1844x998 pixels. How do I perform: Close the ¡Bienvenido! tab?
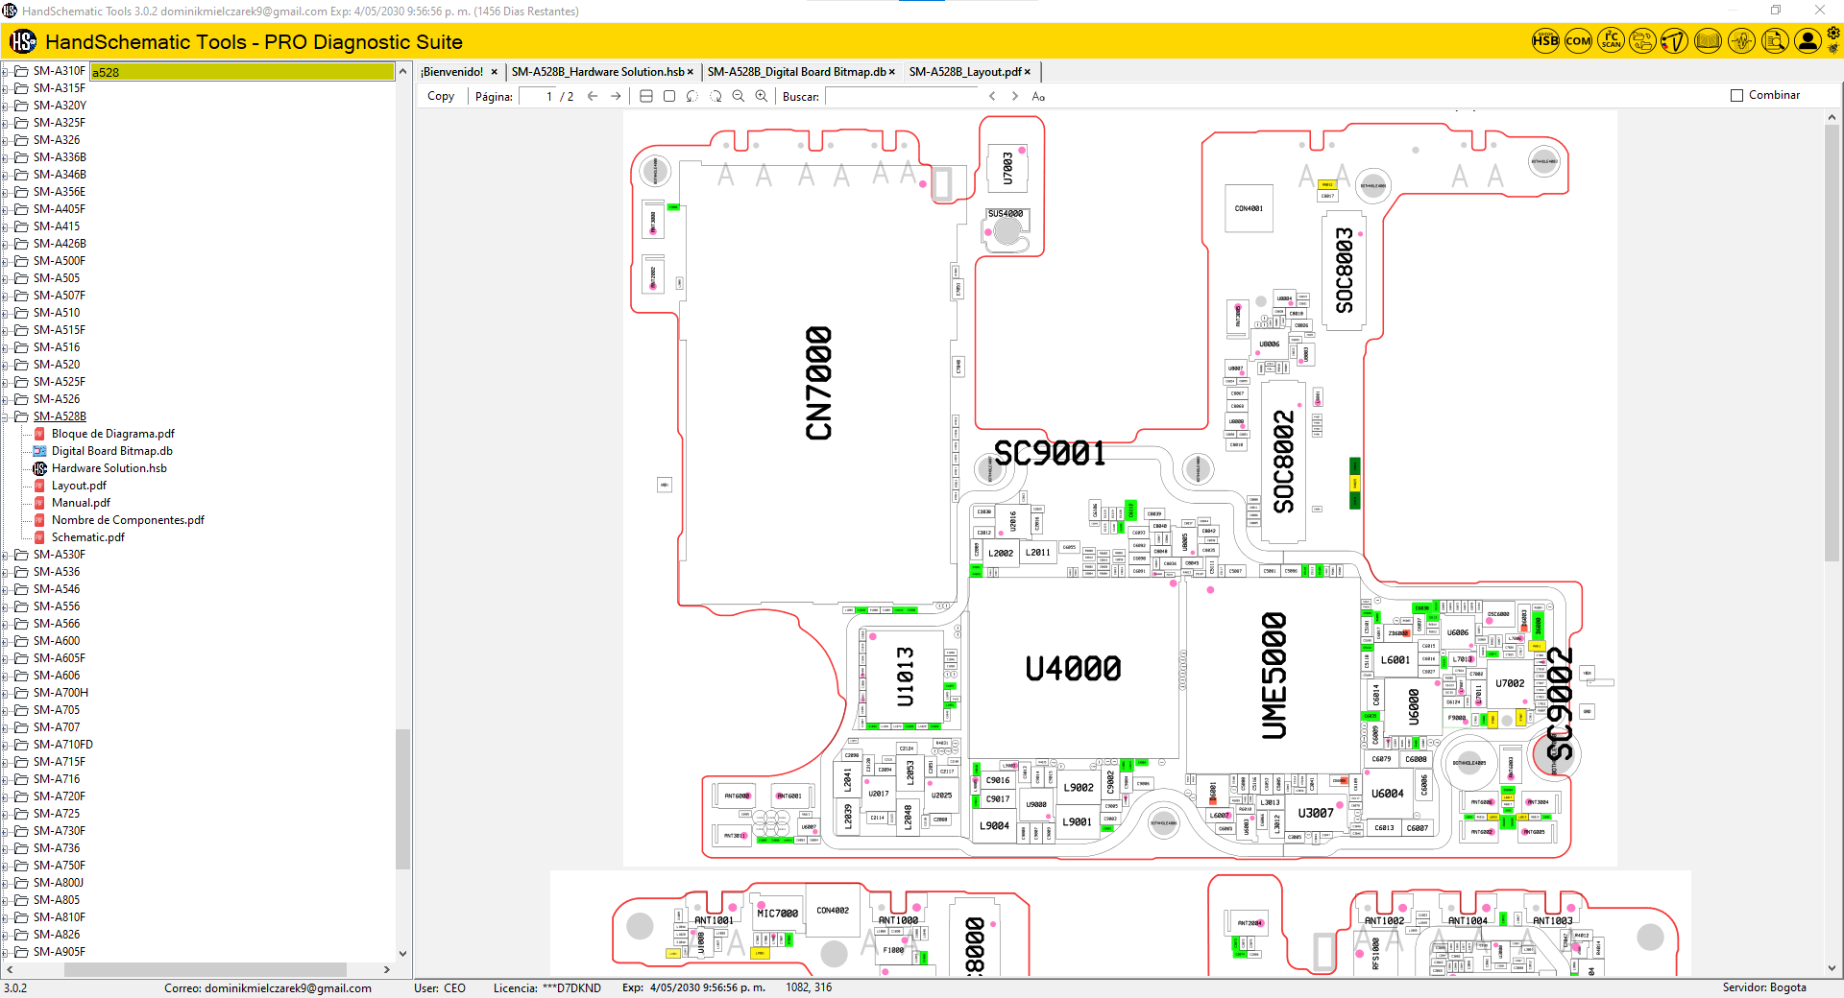(495, 72)
